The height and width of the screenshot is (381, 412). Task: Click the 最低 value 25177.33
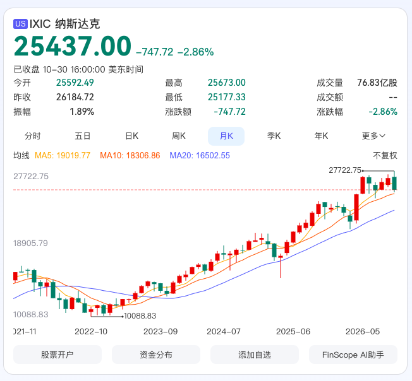coord(226,97)
